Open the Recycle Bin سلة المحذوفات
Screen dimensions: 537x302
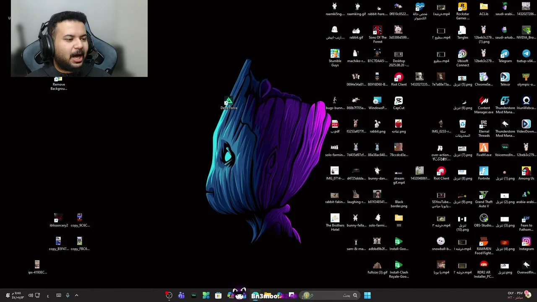(x=462, y=128)
